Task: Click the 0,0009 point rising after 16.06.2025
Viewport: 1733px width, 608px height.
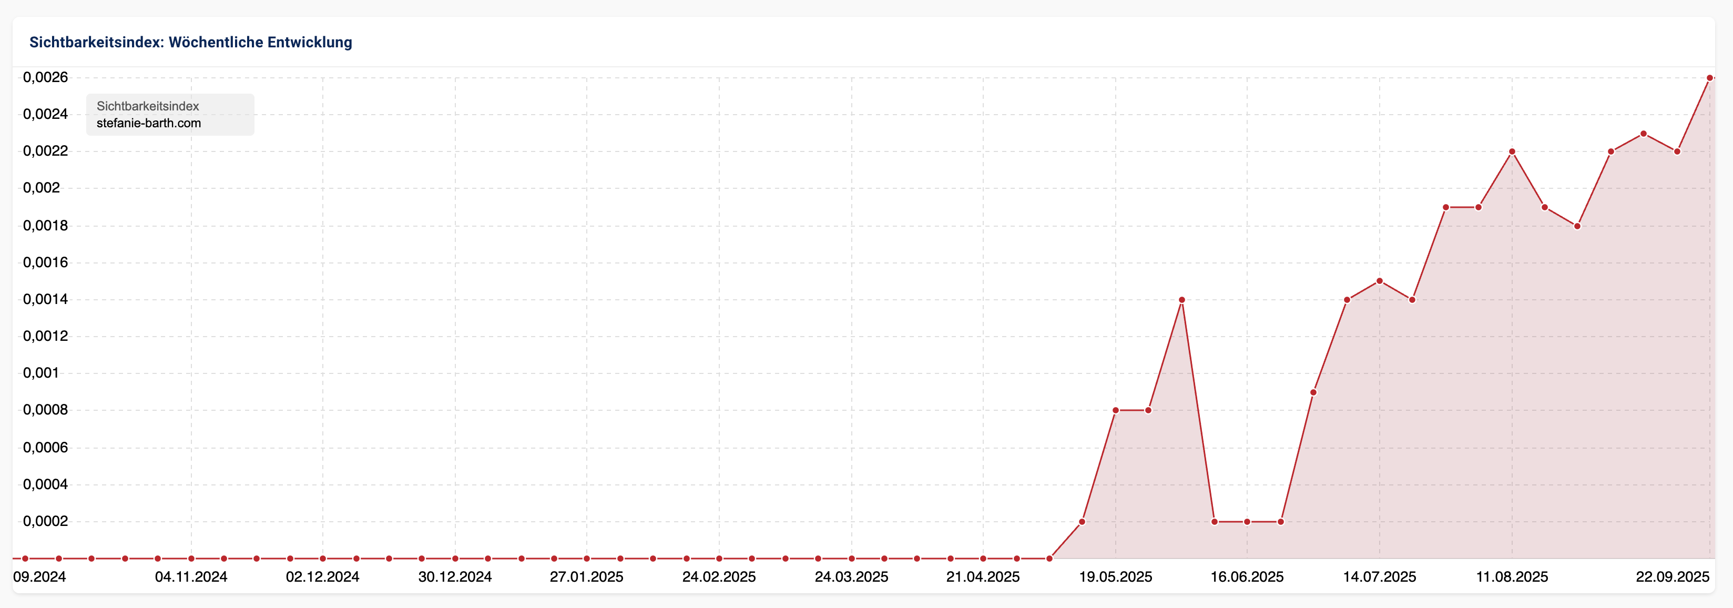Action: [1313, 392]
